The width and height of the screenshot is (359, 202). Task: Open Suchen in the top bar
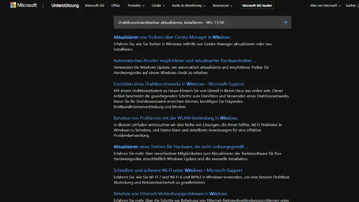tap(352, 5)
